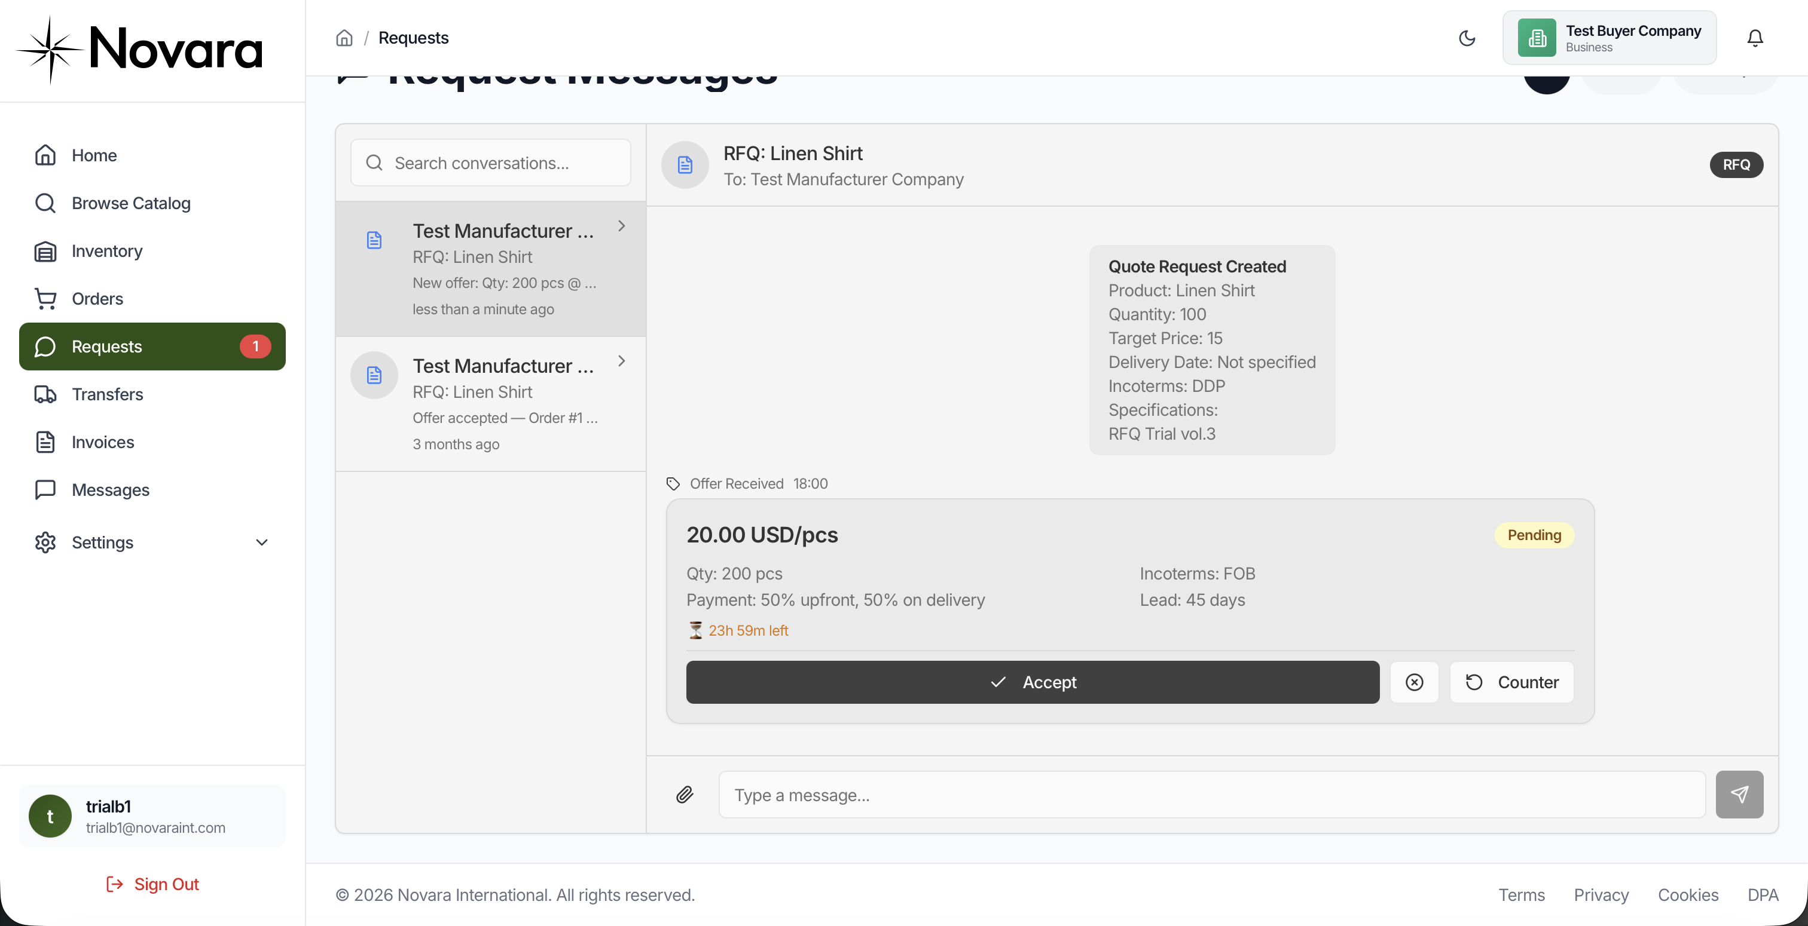This screenshot has width=1808, height=926.
Task: Select Requests sidebar item
Action: (152, 347)
